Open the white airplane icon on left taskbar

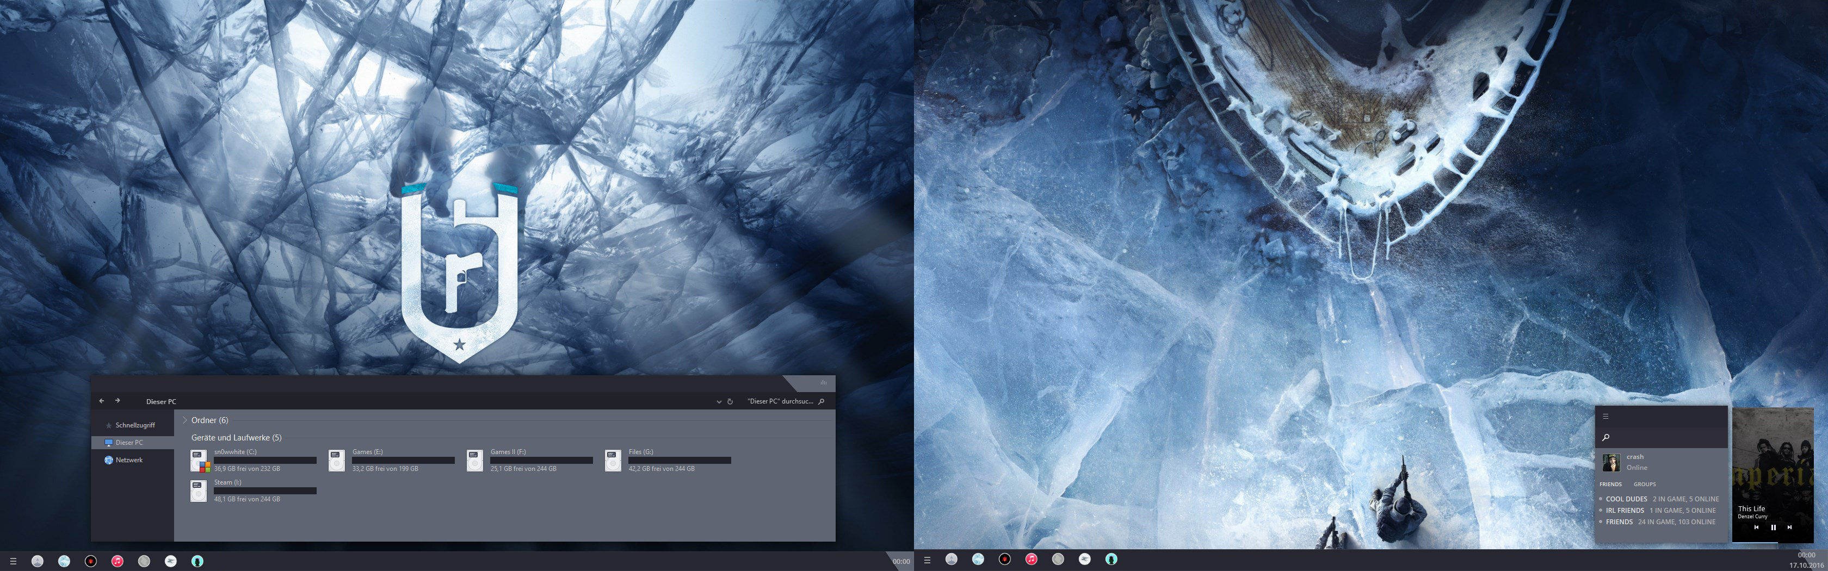[170, 561]
